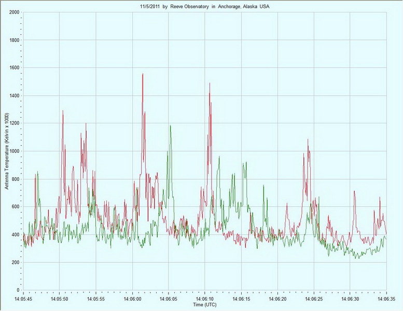Select the 14:05:50 time tick label
Viewport: 403px width, 311px height.
pos(60,299)
